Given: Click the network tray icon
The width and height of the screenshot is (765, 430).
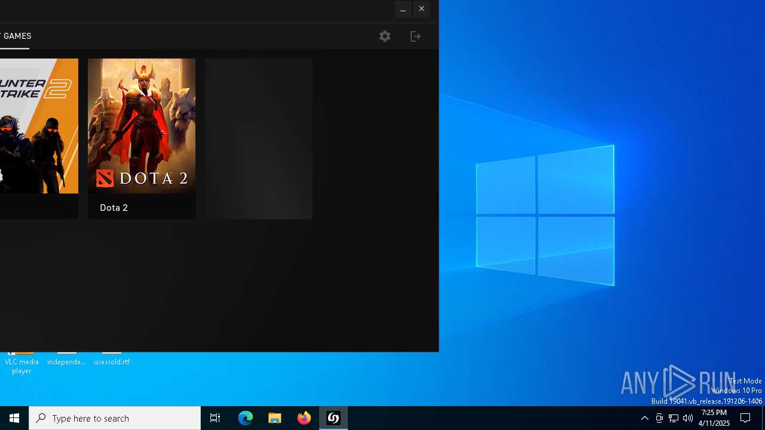Looking at the screenshot, I should (674, 418).
